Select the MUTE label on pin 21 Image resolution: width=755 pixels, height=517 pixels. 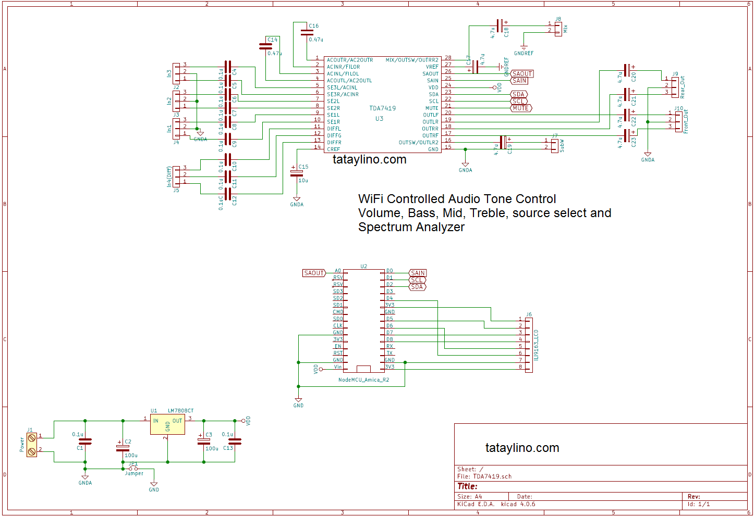(x=521, y=108)
